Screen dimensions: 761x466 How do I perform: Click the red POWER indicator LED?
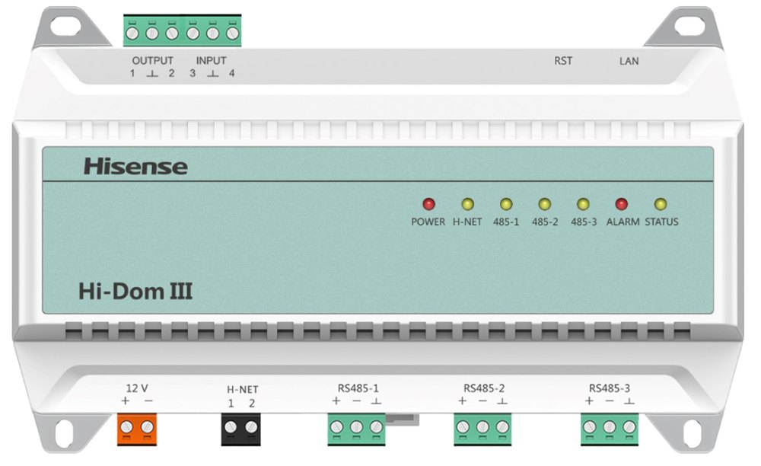(428, 204)
